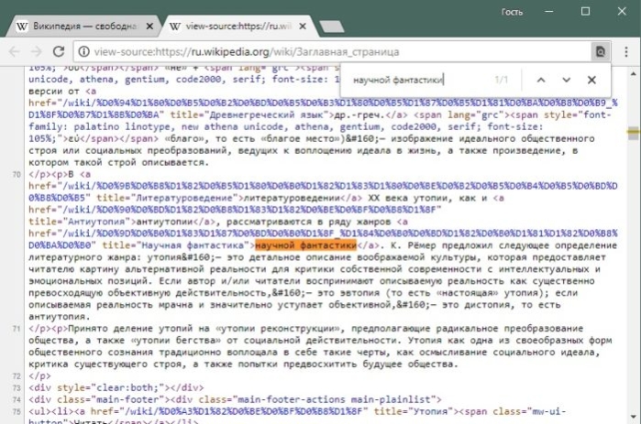
Task: Click the Wikipedia favicon on first tab
Action: click(22, 27)
